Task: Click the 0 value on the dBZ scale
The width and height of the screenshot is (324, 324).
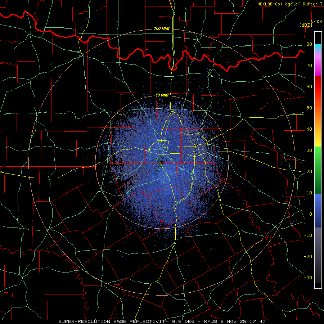Action: [x=311, y=214]
